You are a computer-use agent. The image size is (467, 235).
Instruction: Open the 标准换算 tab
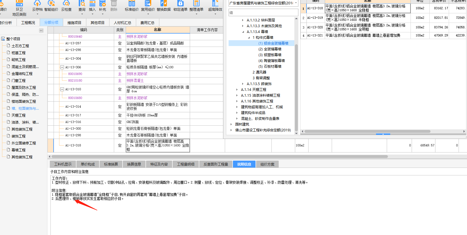coord(111,164)
